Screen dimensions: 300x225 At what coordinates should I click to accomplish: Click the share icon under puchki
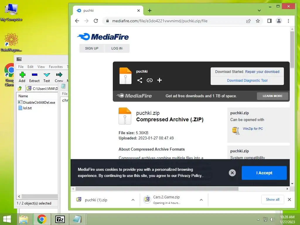point(140,80)
